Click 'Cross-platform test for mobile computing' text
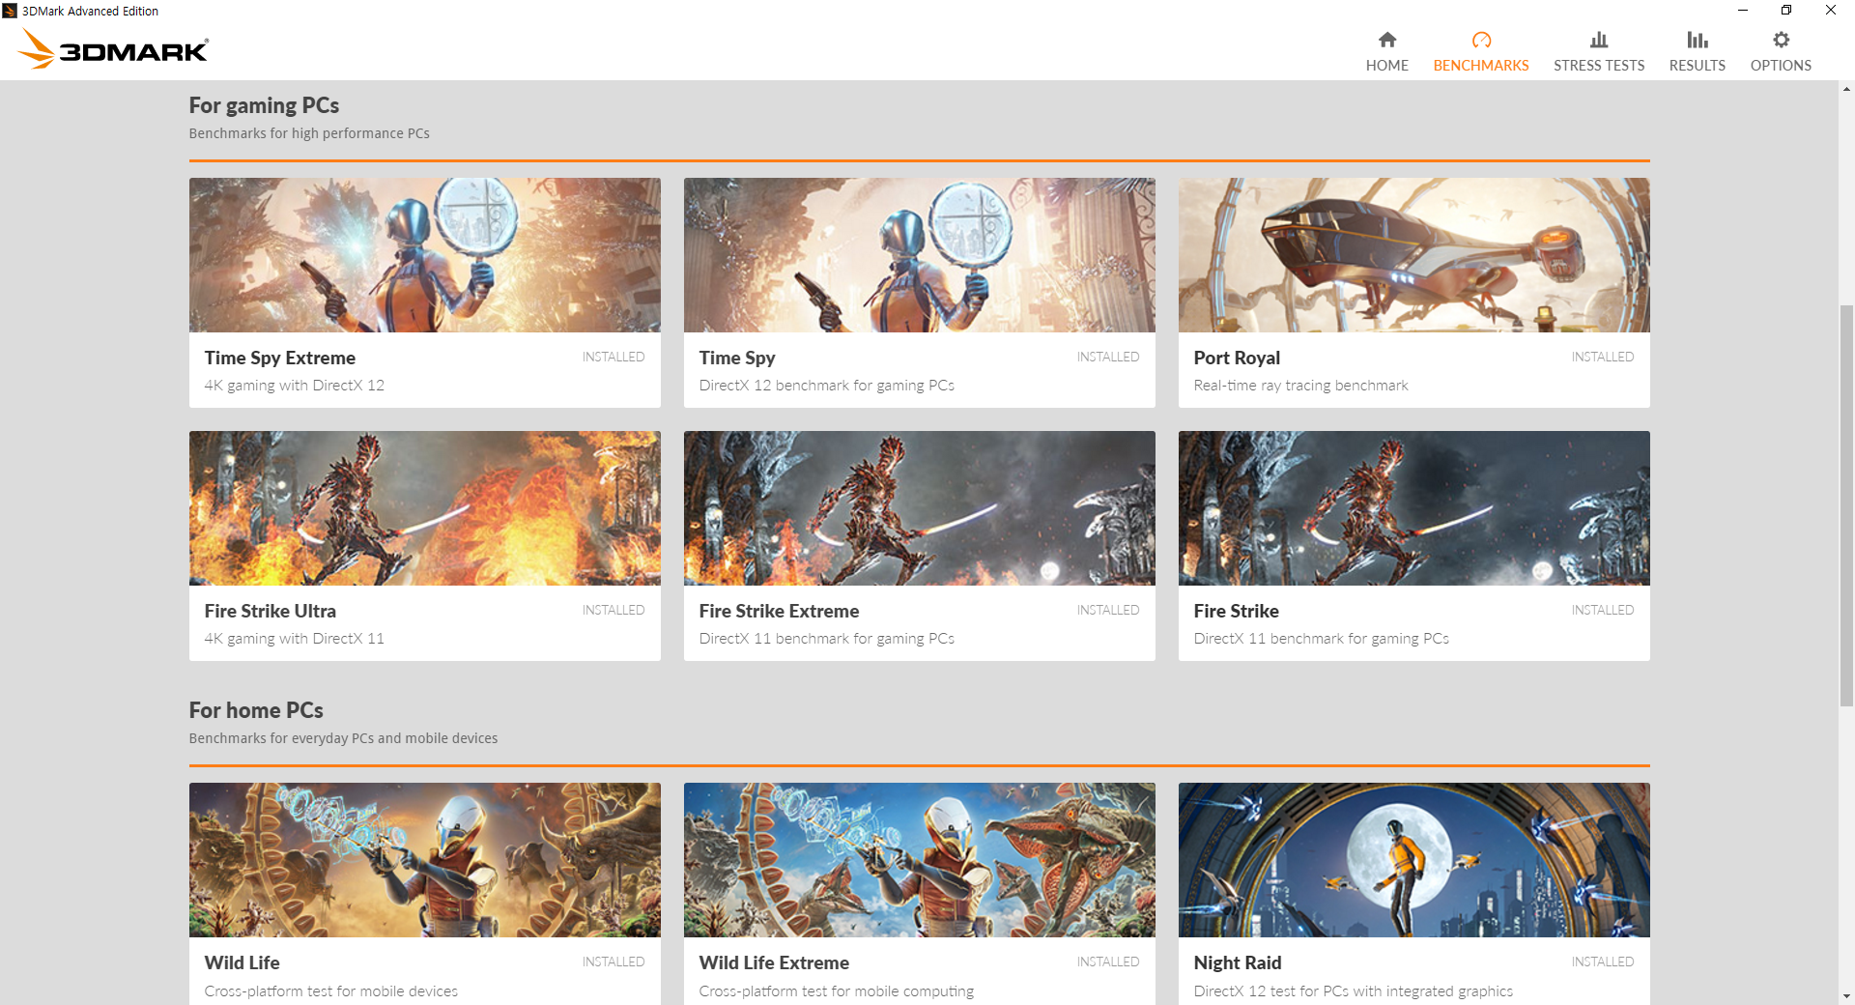 click(837, 991)
